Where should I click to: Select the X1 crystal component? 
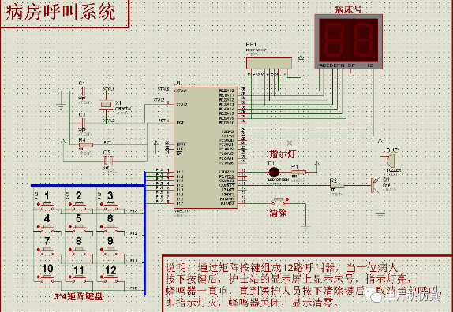[106, 106]
